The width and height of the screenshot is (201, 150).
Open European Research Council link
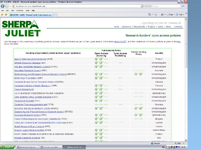(27, 115)
